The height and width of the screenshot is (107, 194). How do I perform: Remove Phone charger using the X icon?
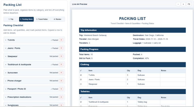coord(61,81)
